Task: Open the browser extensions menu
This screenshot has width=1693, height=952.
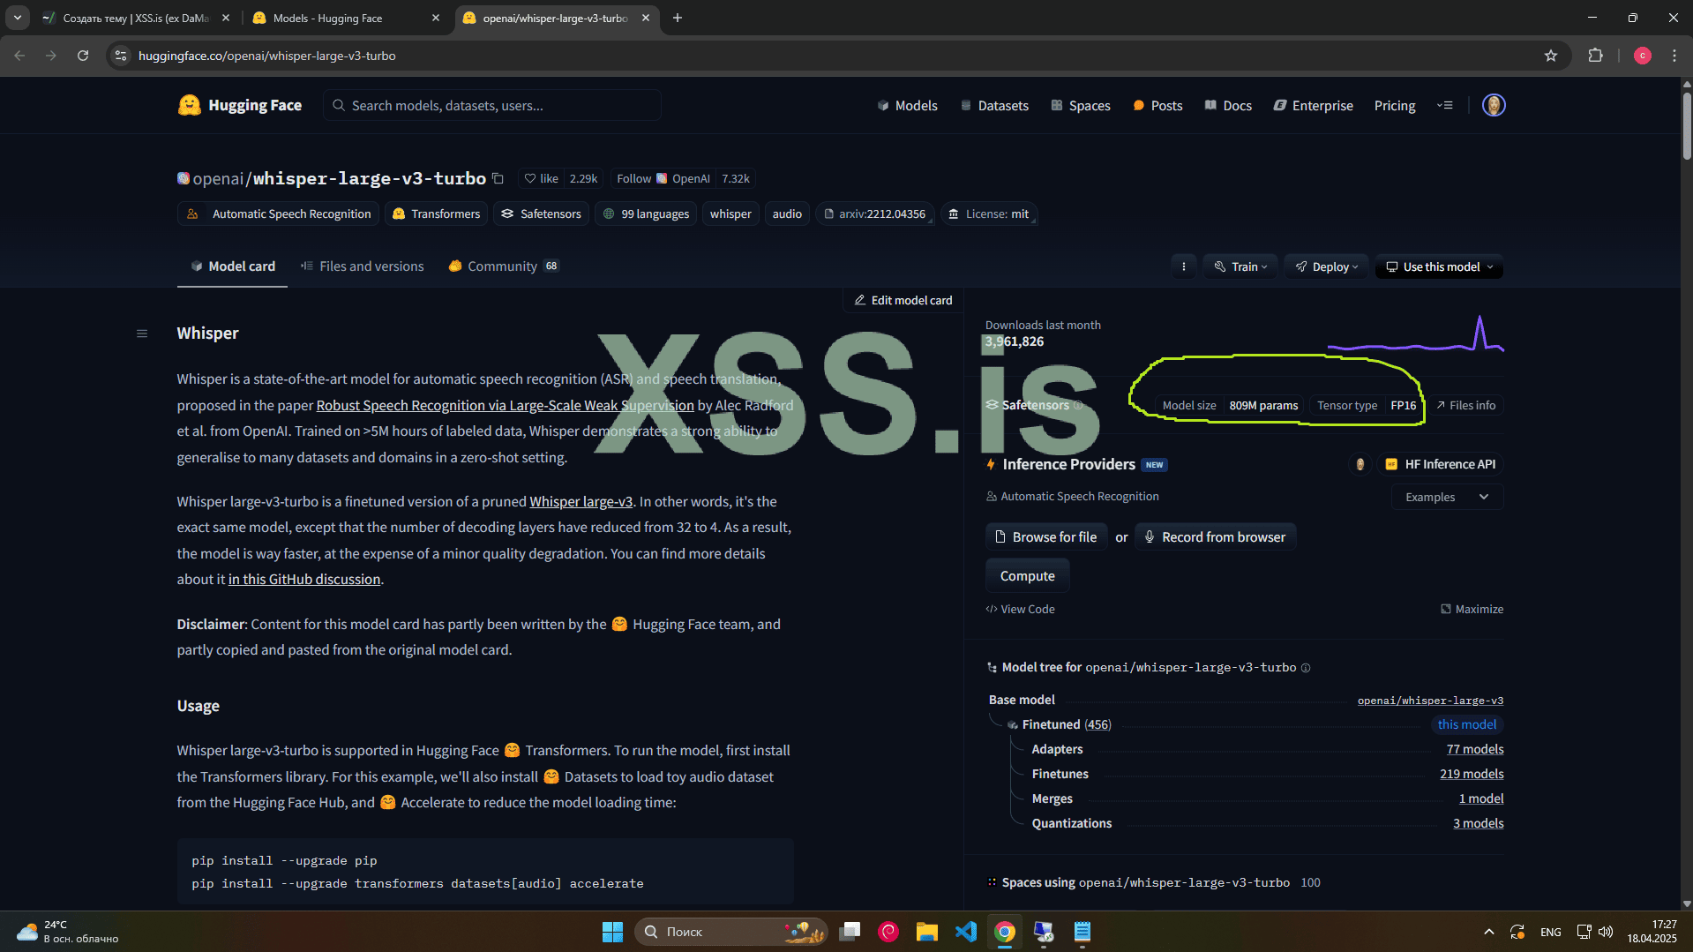Action: (x=1595, y=56)
